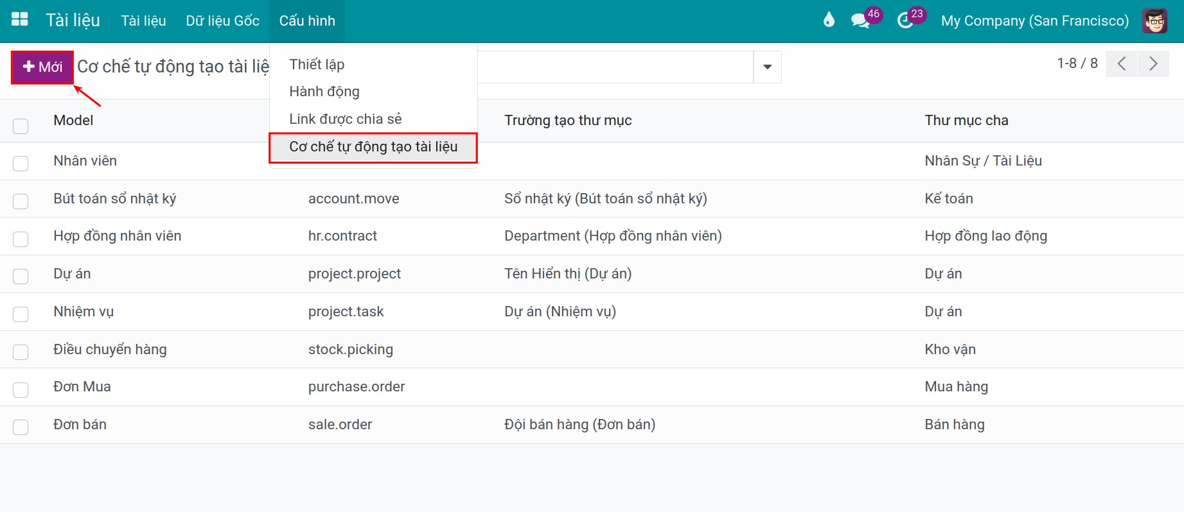Go to the previous page arrow
This screenshot has height=512, width=1184.
point(1122,64)
